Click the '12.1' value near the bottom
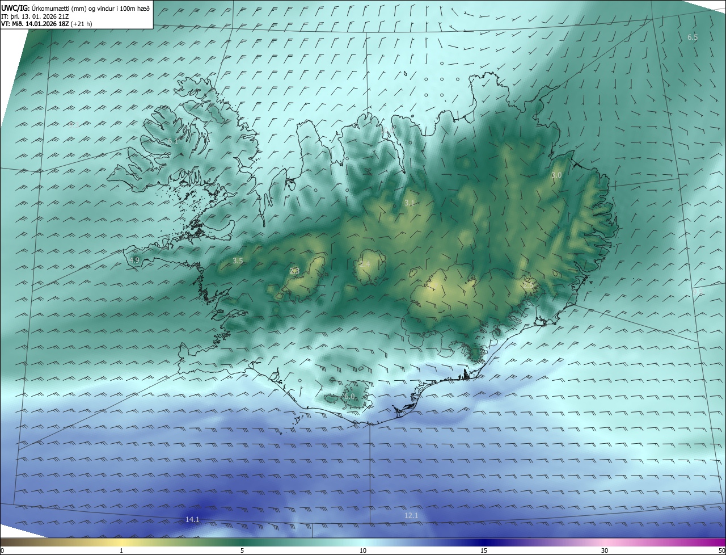The image size is (726, 555). click(x=411, y=515)
